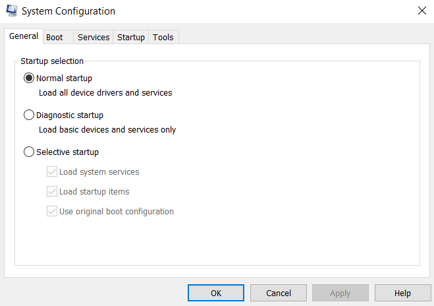This screenshot has height=306, width=434.
Task: Click the Cancel button
Action: (x=279, y=293)
